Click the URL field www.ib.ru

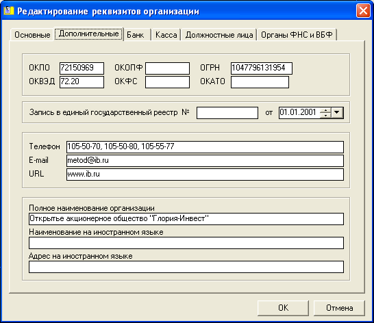205,175
